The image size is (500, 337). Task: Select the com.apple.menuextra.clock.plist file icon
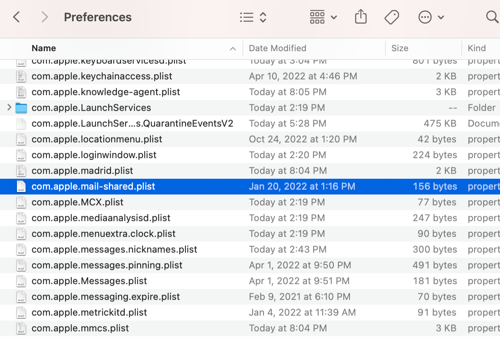[21, 234]
